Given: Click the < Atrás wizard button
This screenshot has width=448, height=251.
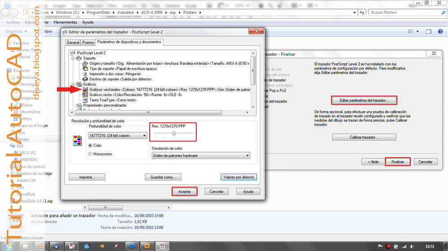Looking at the screenshot, I should click(x=373, y=162).
